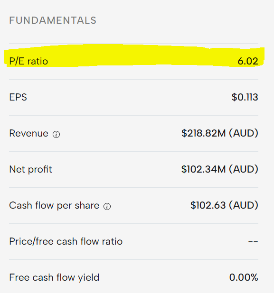Click the blank area of the Net profit row
The image size is (274, 293).
[116, 169]
